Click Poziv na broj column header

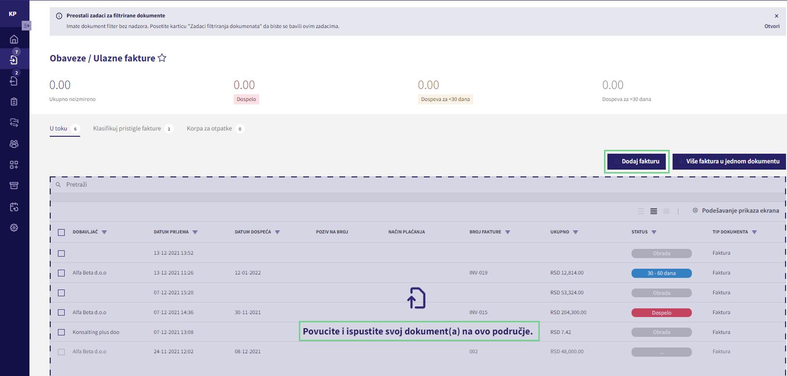(x=332, y=232)
